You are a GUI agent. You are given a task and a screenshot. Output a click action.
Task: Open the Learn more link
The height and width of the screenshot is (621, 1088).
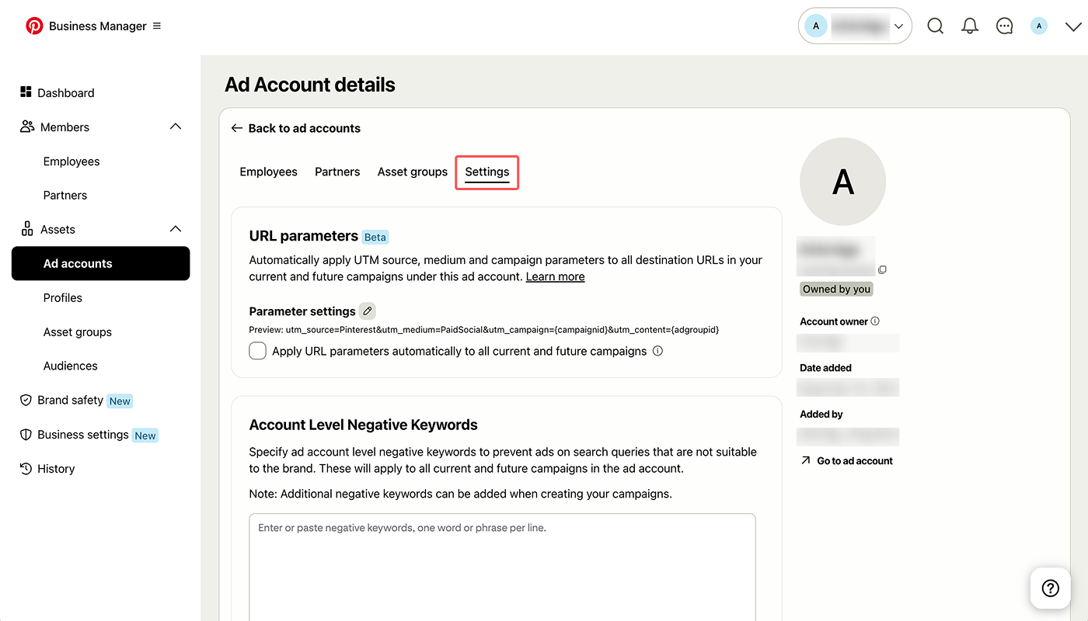[556, 276]
